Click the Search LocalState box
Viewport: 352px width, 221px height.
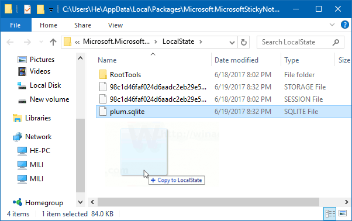[x=300, y=42]
